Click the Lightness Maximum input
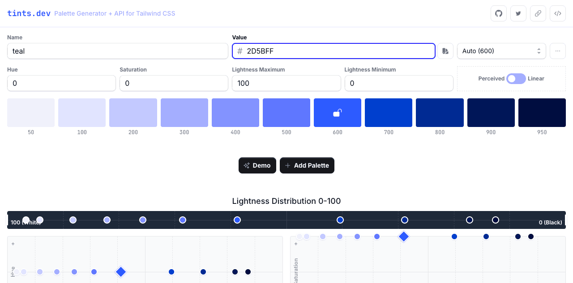Viewport: 573px width, 283px height. pos(286,83)
